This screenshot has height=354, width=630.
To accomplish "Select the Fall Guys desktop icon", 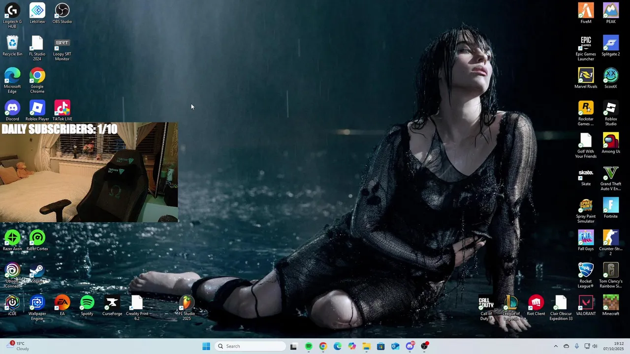I will pyautogui.click(x=586, y=241).
